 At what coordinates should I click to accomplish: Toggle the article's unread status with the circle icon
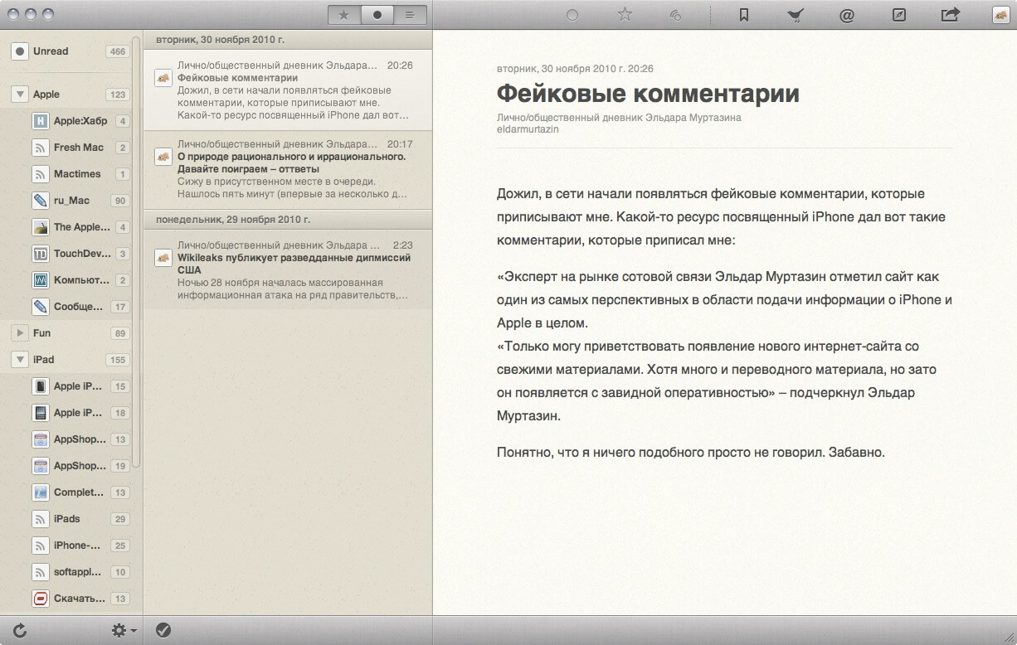click(x=572, y=14)
